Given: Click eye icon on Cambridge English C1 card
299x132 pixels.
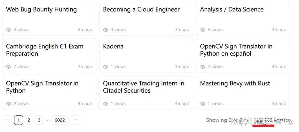Looking at the screenshot, I should tap(9, 67).
